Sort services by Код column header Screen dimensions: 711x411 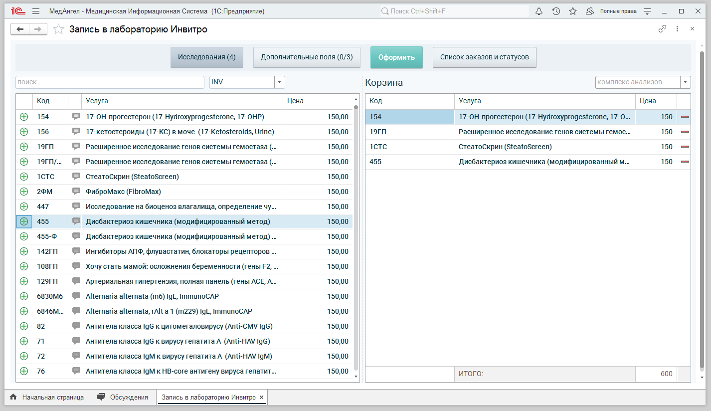(50, 101)
